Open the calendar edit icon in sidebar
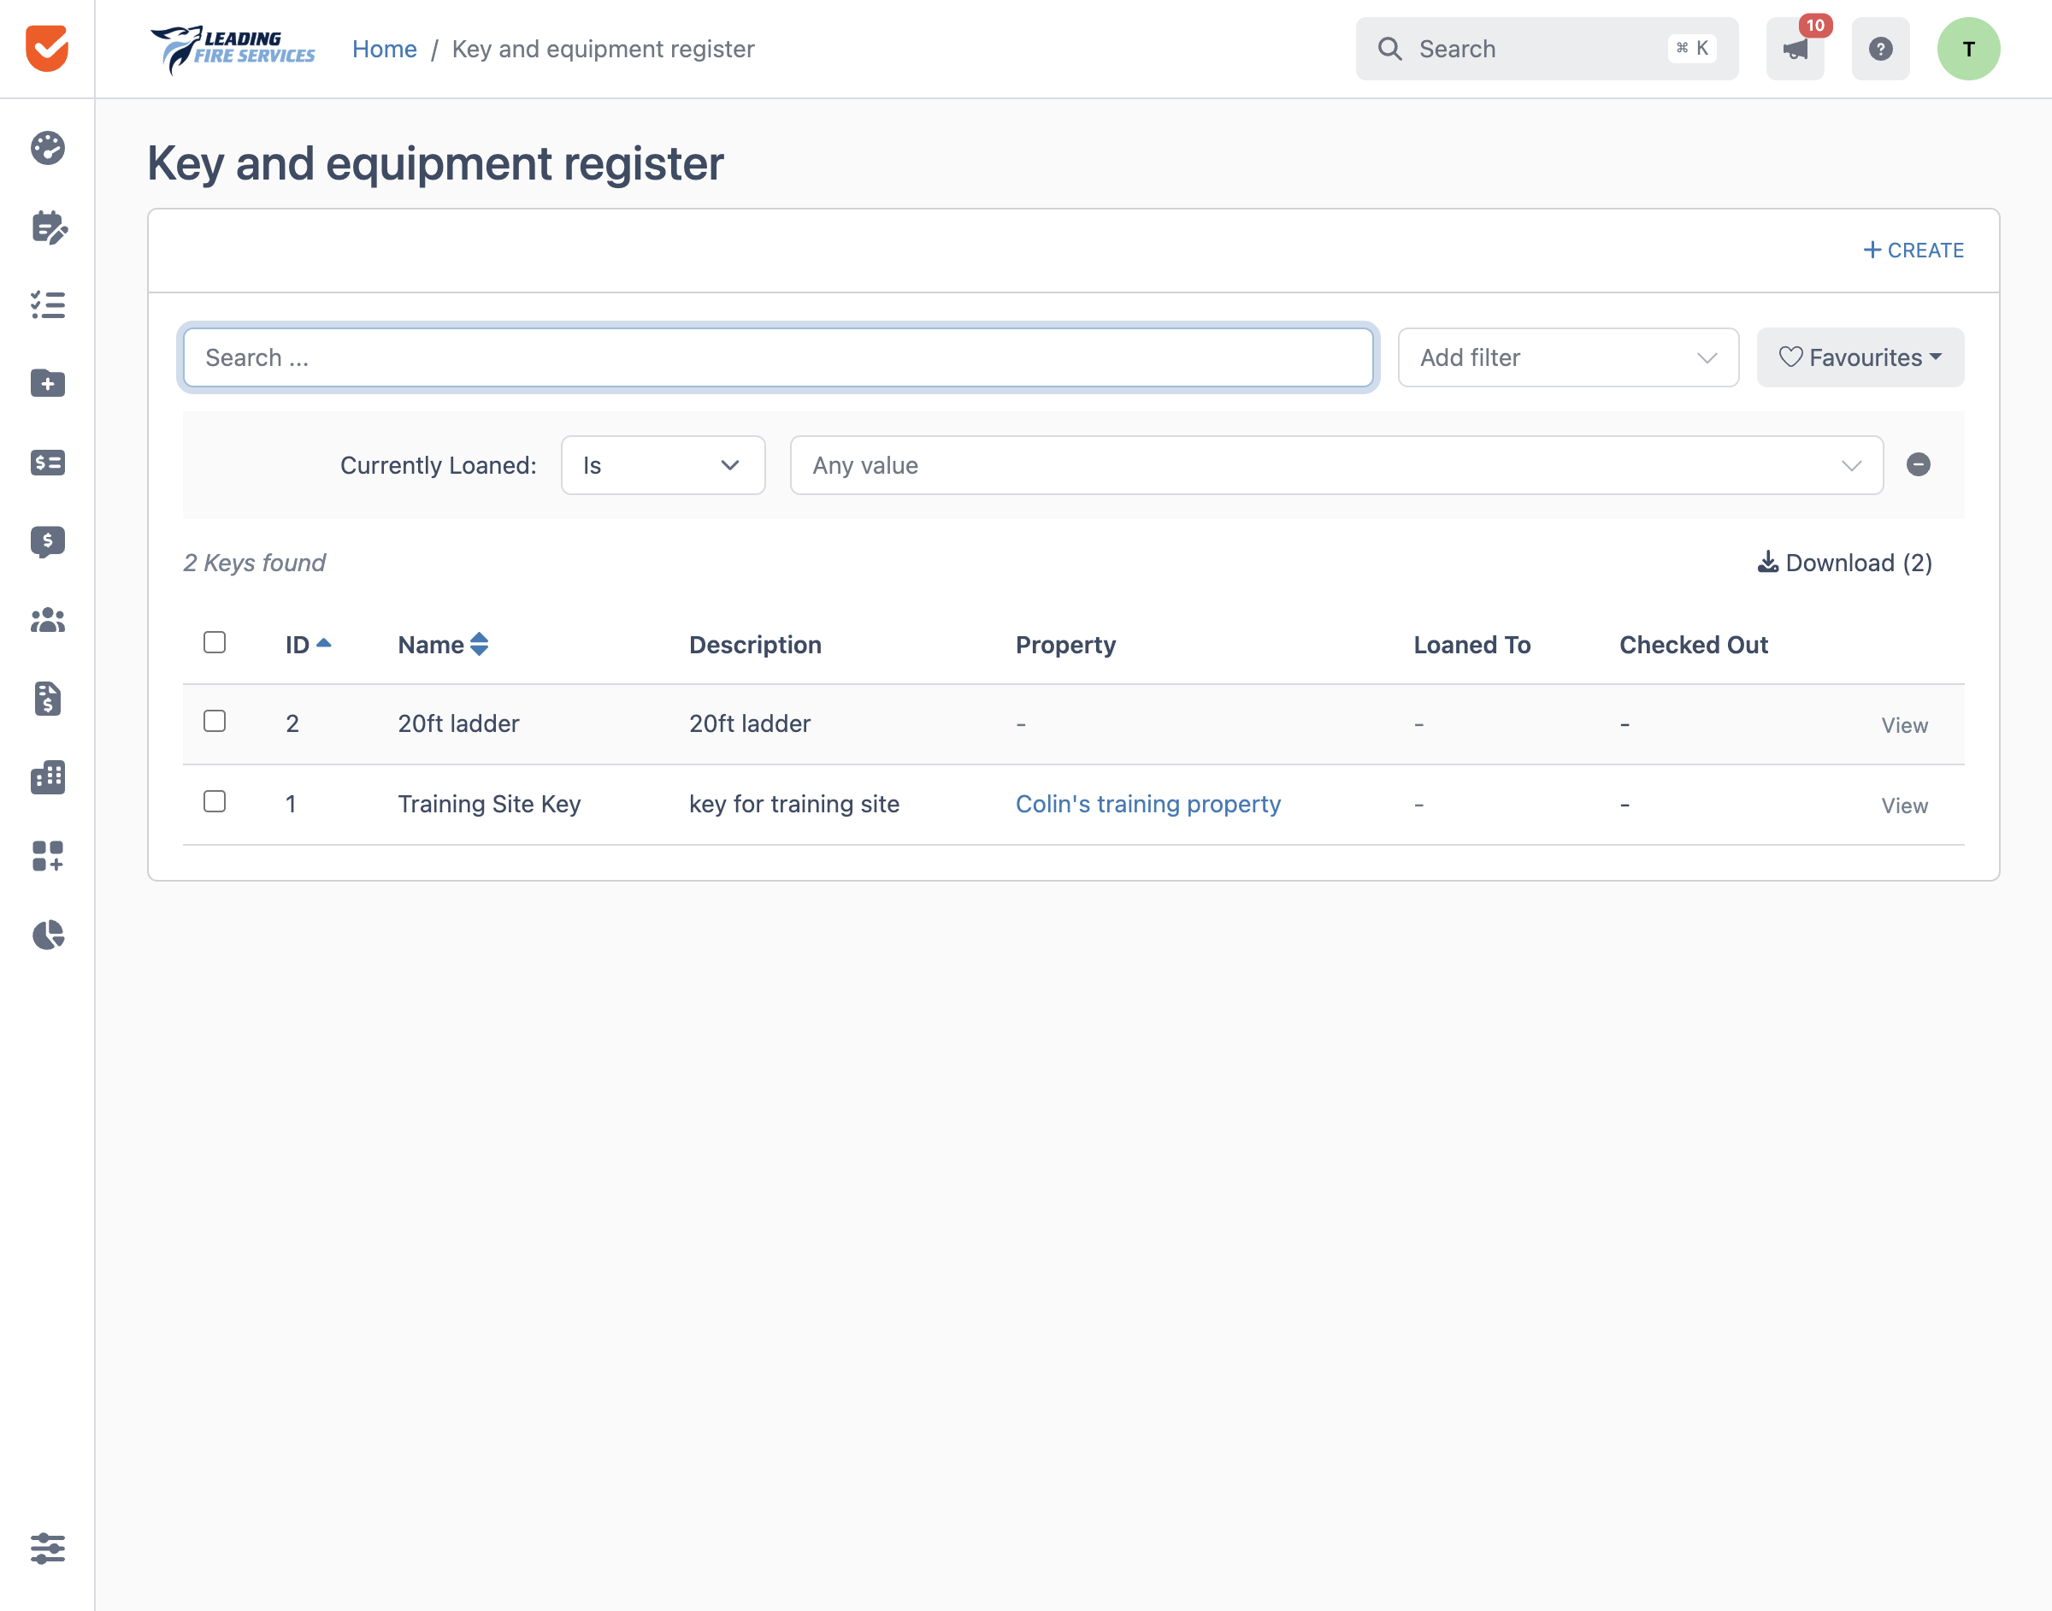Viewport: 2052px width, 1611px height. tap(47, 227)
